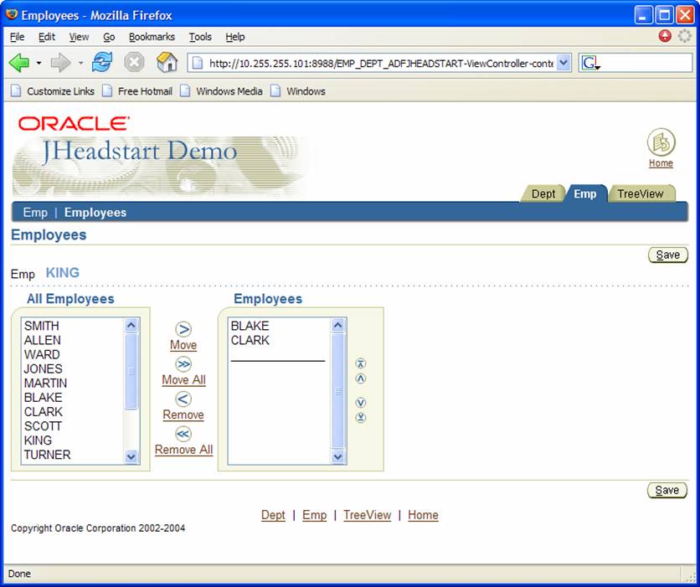The height and width of the screenshot is (587, 700).
Task: Follow the TreeView link in footer
Action: pyautogui.click(x=367, y=515)
